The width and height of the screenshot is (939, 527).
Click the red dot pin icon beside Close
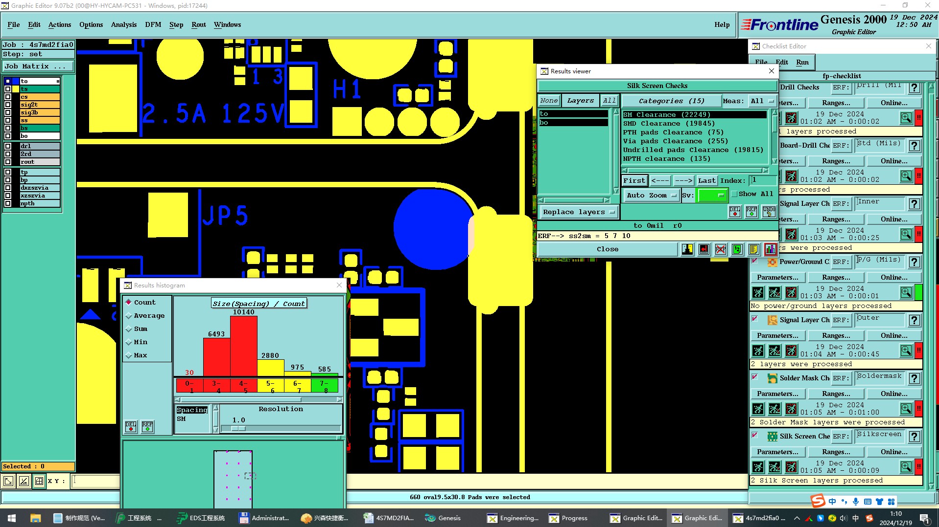tap(704, 249)
